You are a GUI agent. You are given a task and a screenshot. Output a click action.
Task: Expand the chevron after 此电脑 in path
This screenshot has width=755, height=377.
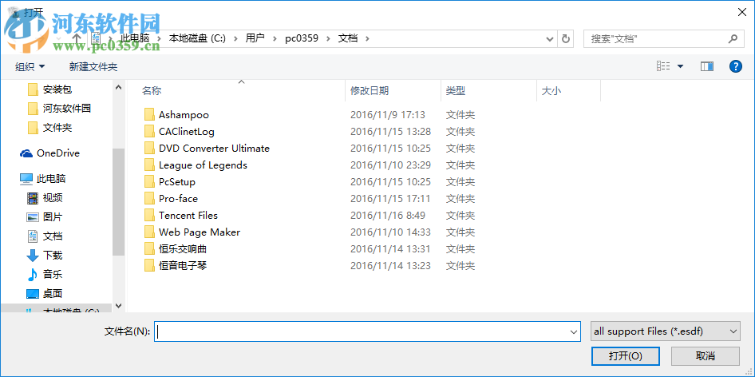159,38
